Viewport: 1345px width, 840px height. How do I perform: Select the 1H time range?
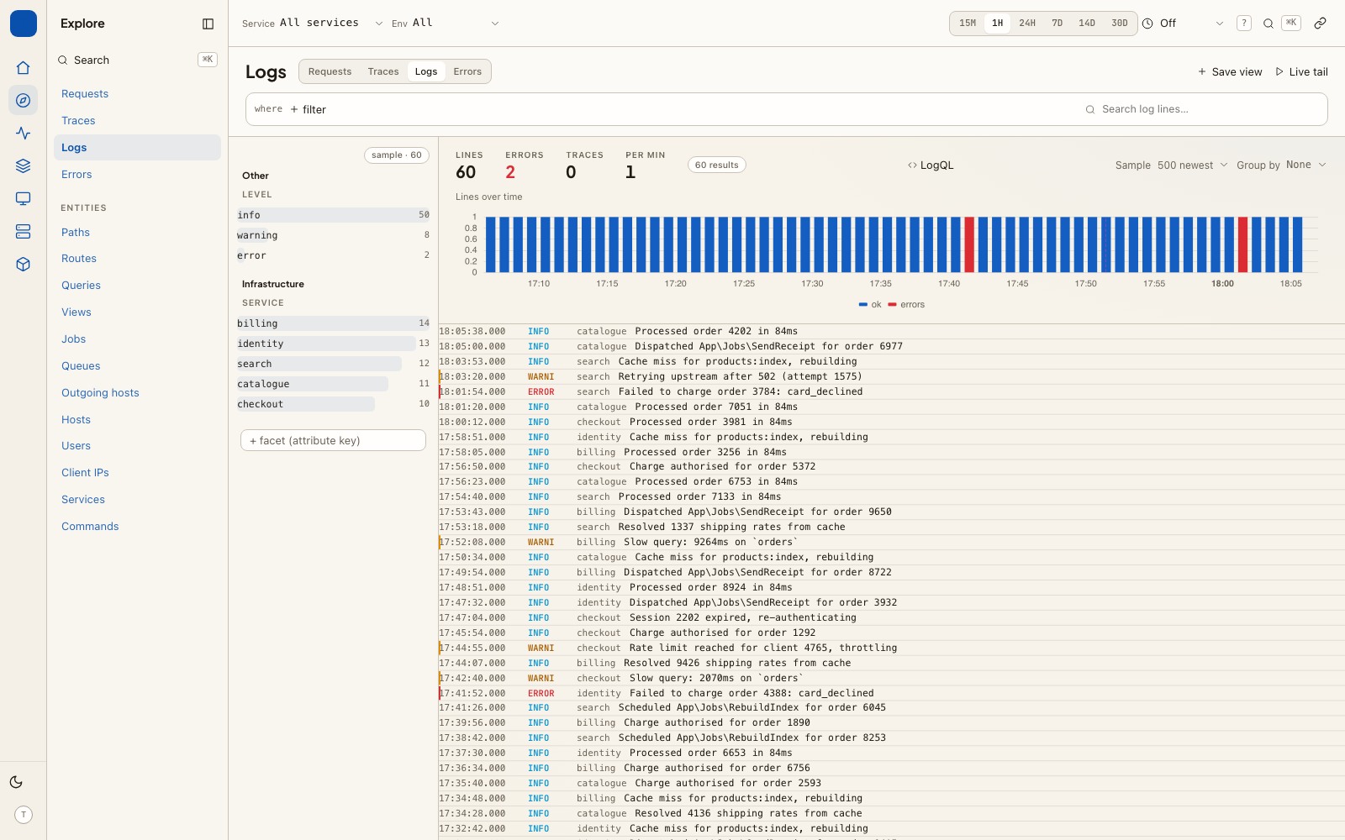(997, 24)
